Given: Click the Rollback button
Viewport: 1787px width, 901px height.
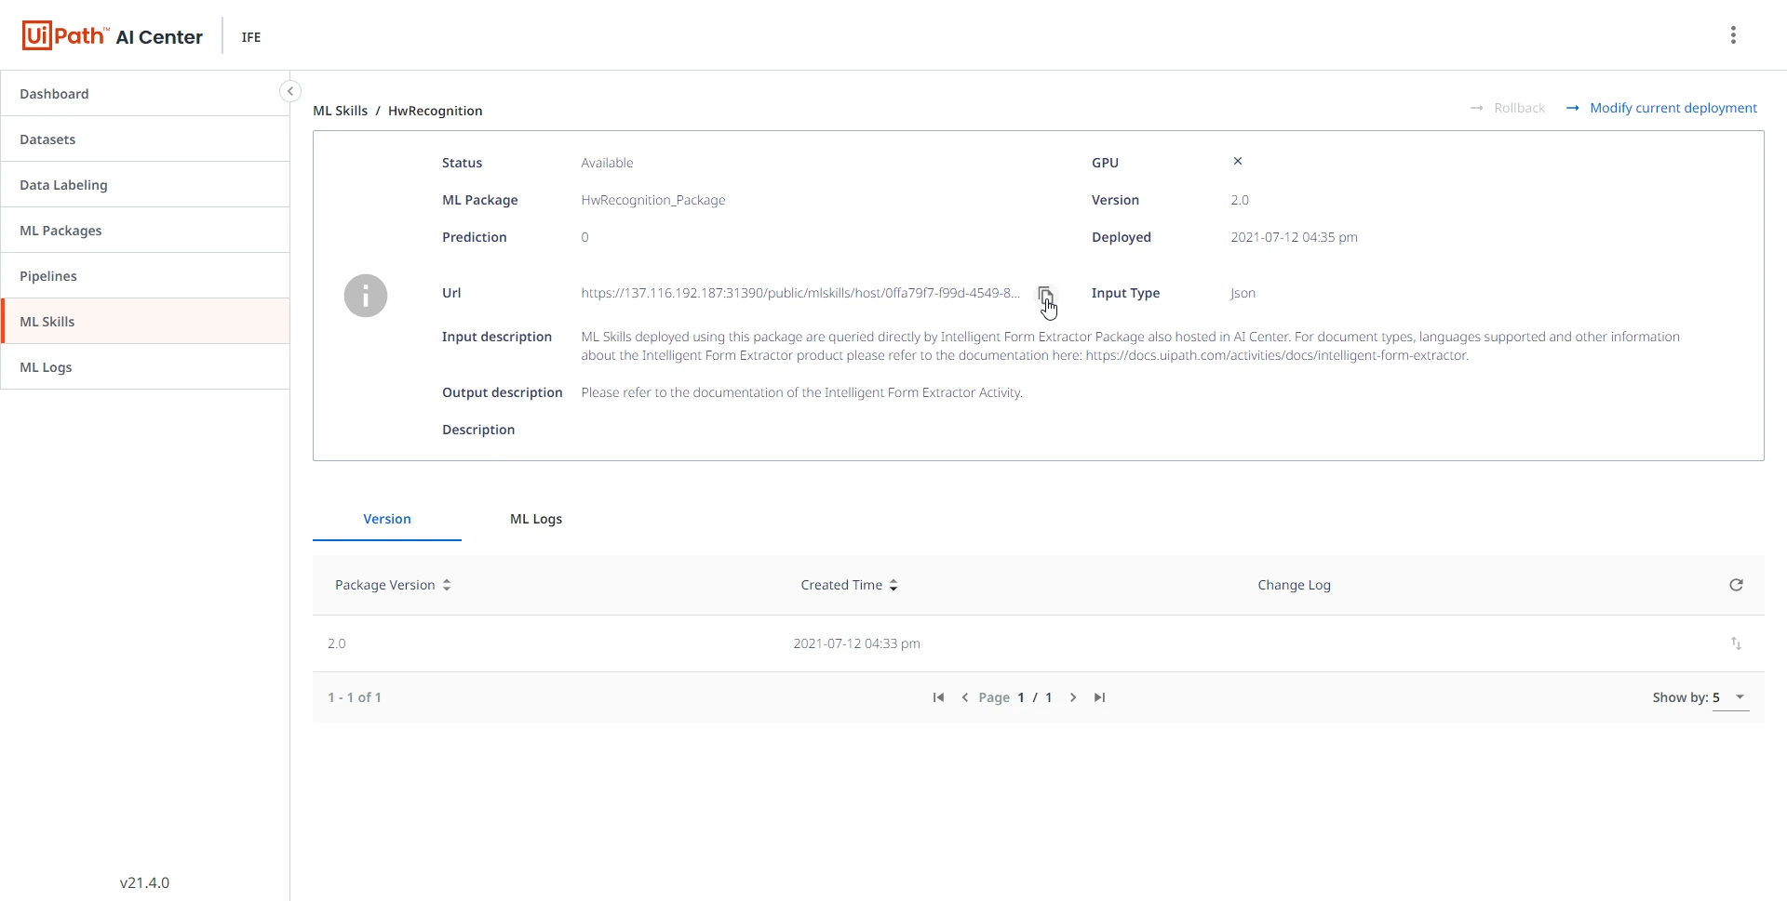Looking at the screenshot, I should pyautogui.click(x=1508, y=108).
